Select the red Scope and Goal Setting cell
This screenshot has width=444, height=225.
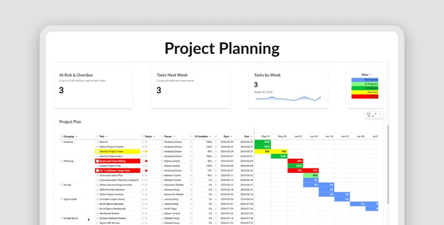pos(118,161)
